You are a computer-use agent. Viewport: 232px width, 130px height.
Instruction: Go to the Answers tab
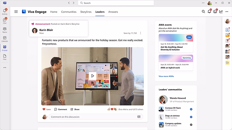click(113, 12)
